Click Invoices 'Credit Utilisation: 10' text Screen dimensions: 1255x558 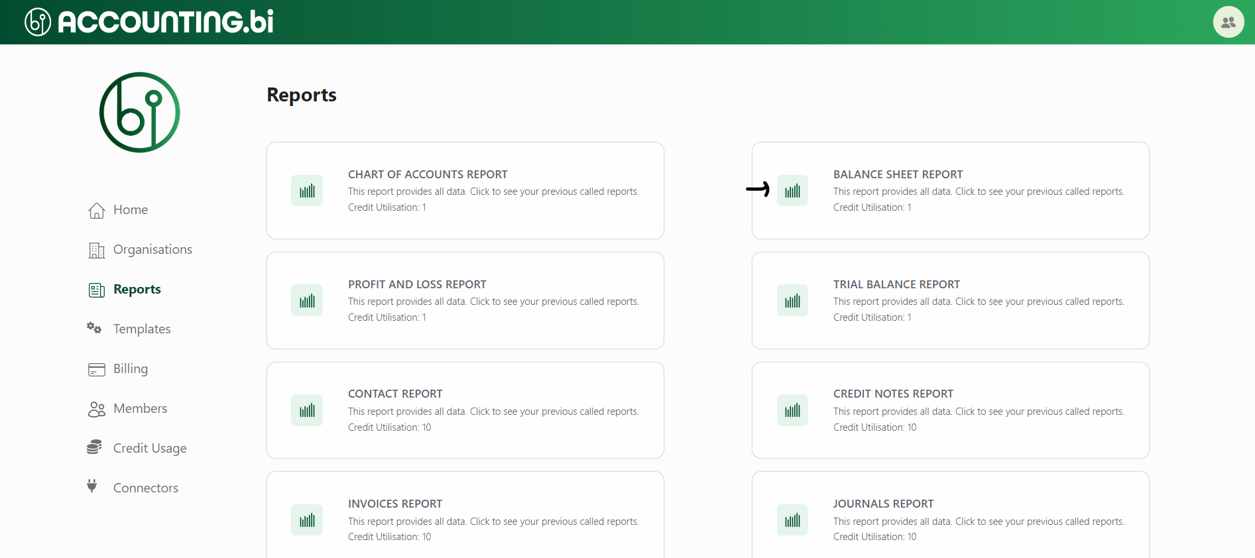tap(390, 537)
